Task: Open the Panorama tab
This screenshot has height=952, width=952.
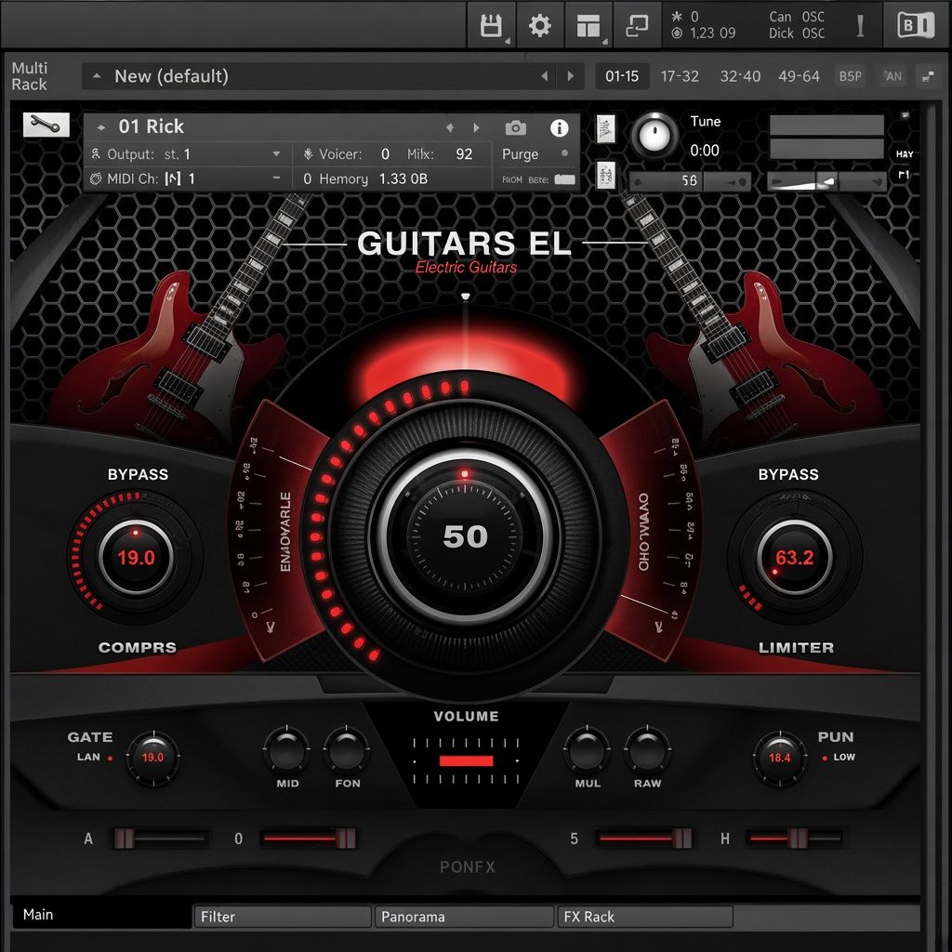Action: click(465, 917)
